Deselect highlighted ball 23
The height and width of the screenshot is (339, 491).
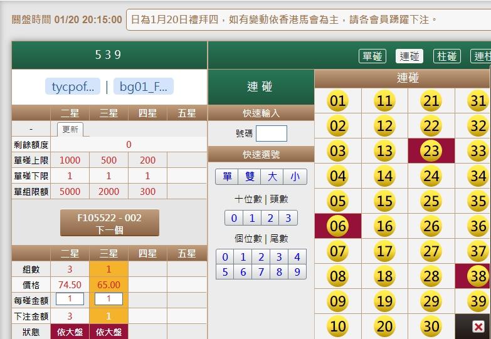tap(431, 151)
